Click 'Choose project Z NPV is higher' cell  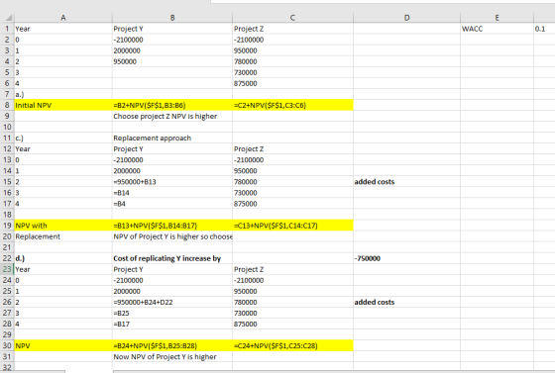tap(172, 116)
